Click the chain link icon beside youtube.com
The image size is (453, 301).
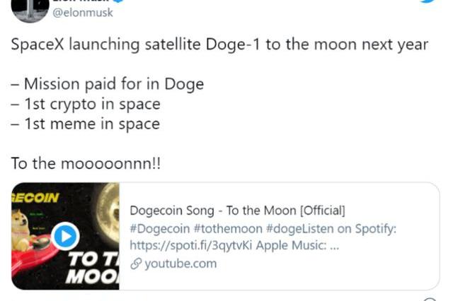(x=136, y=264)
